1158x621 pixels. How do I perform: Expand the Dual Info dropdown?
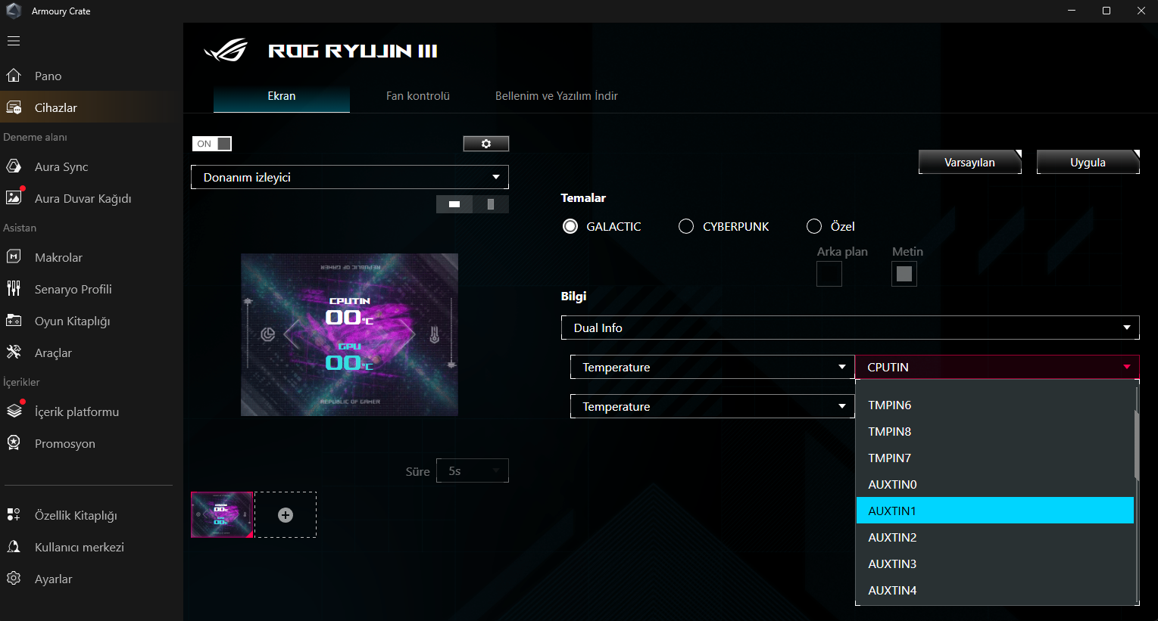click(x=851, y=328)
